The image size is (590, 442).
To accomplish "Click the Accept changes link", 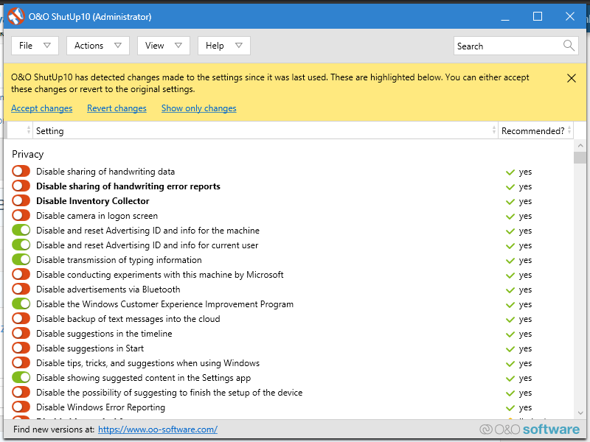I will (x=41, y=108).
